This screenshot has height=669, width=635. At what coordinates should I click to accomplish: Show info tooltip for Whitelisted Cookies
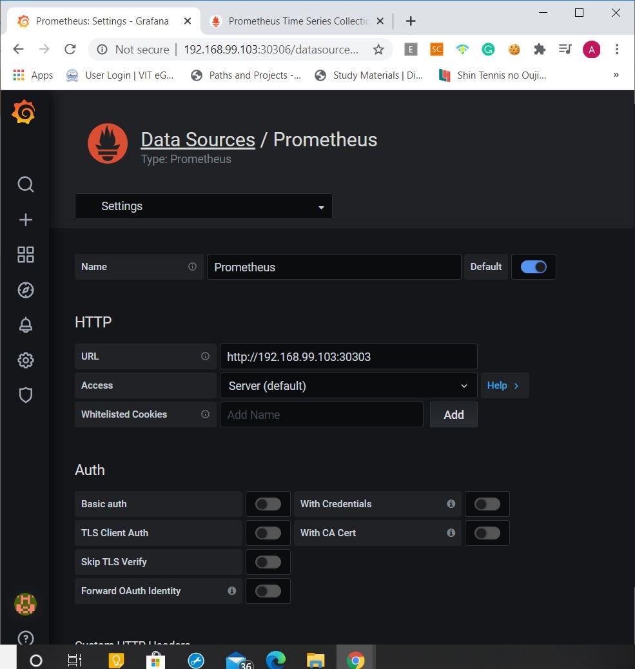[205, 414]
